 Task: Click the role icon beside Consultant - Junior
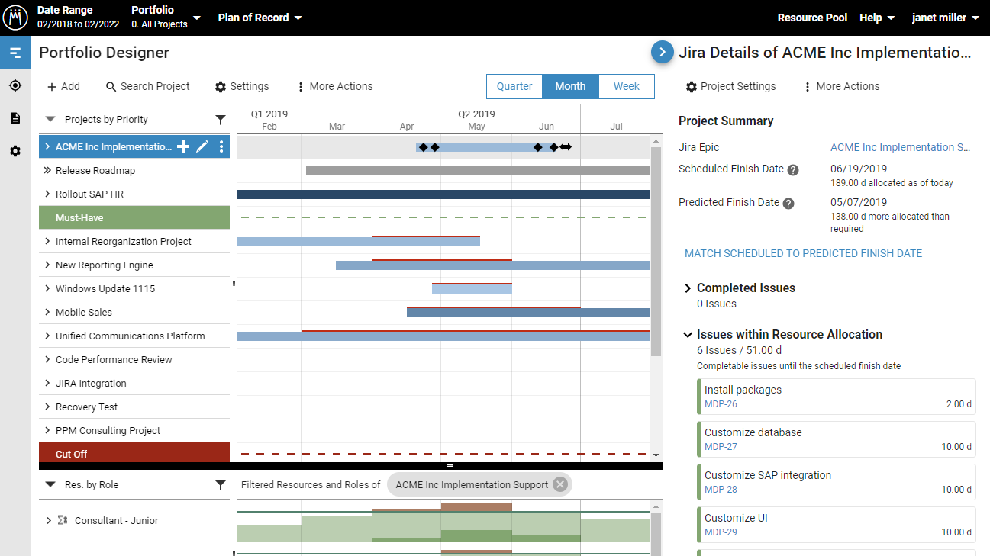click(62, 520)
